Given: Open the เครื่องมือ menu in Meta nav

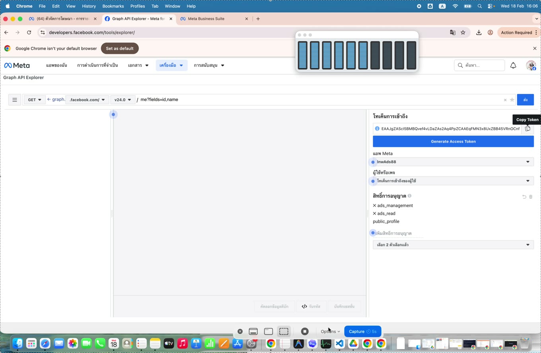Looking at the screenshot, I should 171,65.
